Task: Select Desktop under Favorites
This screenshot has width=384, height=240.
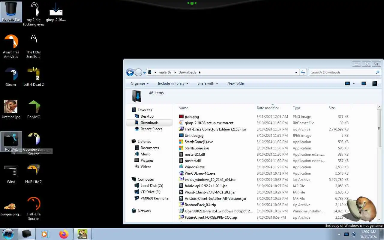Action: click(147, 116)
